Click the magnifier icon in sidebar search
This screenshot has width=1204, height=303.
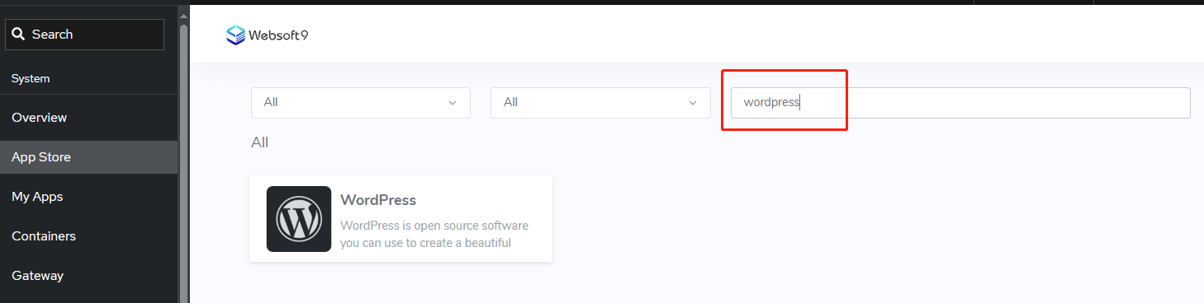click(x=19, y=35)
